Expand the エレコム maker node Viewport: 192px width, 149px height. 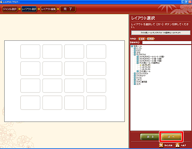tap(135, 78)
